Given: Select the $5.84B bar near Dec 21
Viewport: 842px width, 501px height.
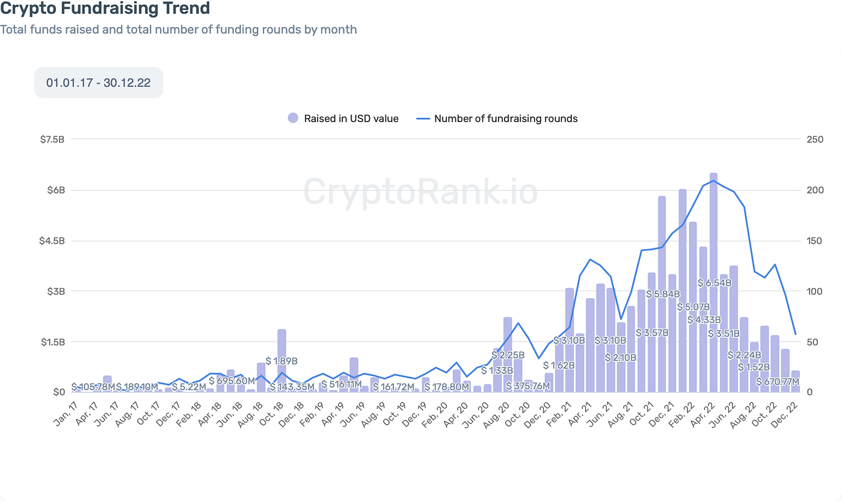Looking at the screenshot, I should (662, 294).
